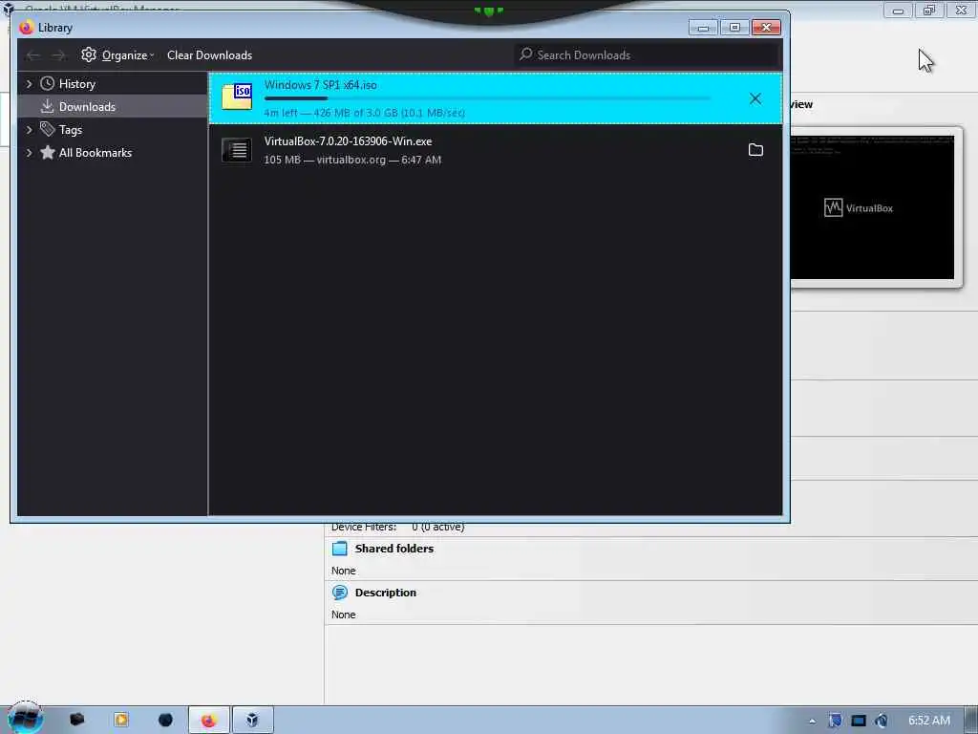Screen dimensions: 978x734
Task: Select the Windows 7 SP1 x64.iso file name
Action: point(321,85)
